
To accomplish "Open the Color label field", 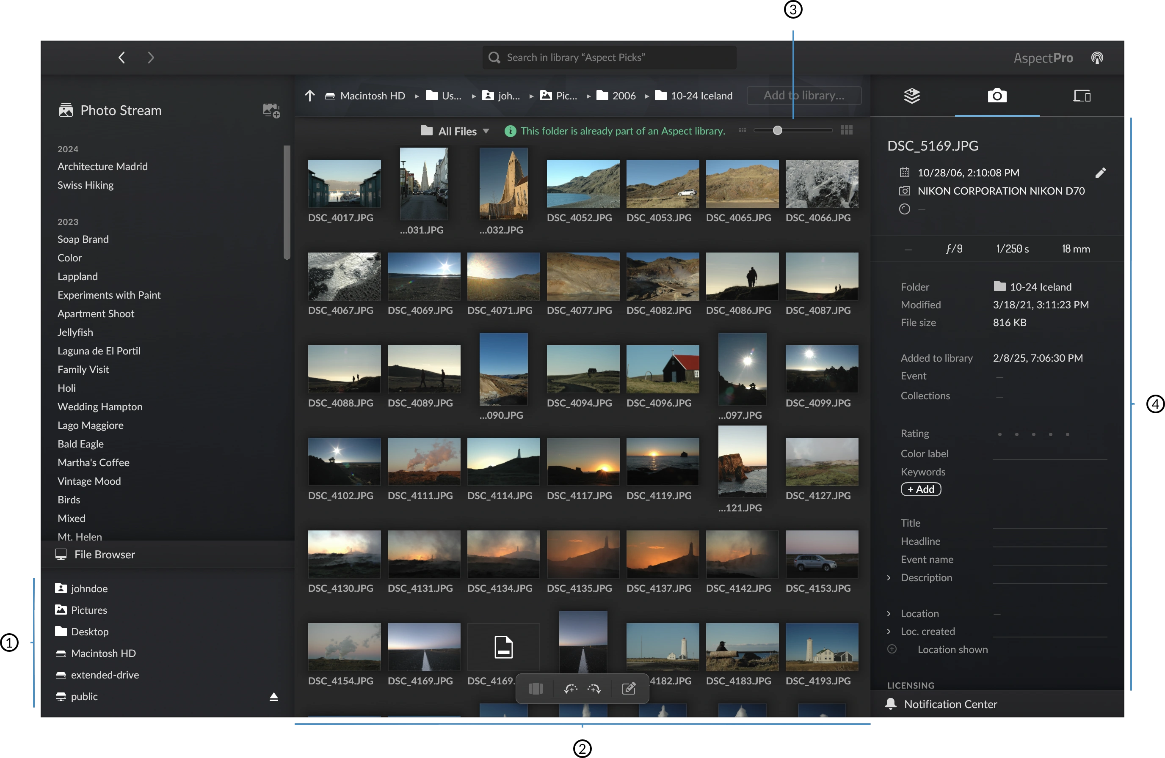I will 1049,453.
